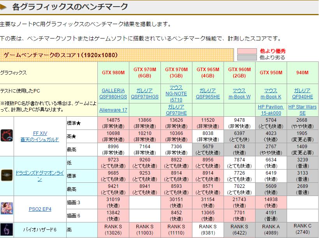The height and width of the screenshot is (238, 319).
Task: Open the ドラゴンズドグマオンライン link
Action: (x=40, y=176)
